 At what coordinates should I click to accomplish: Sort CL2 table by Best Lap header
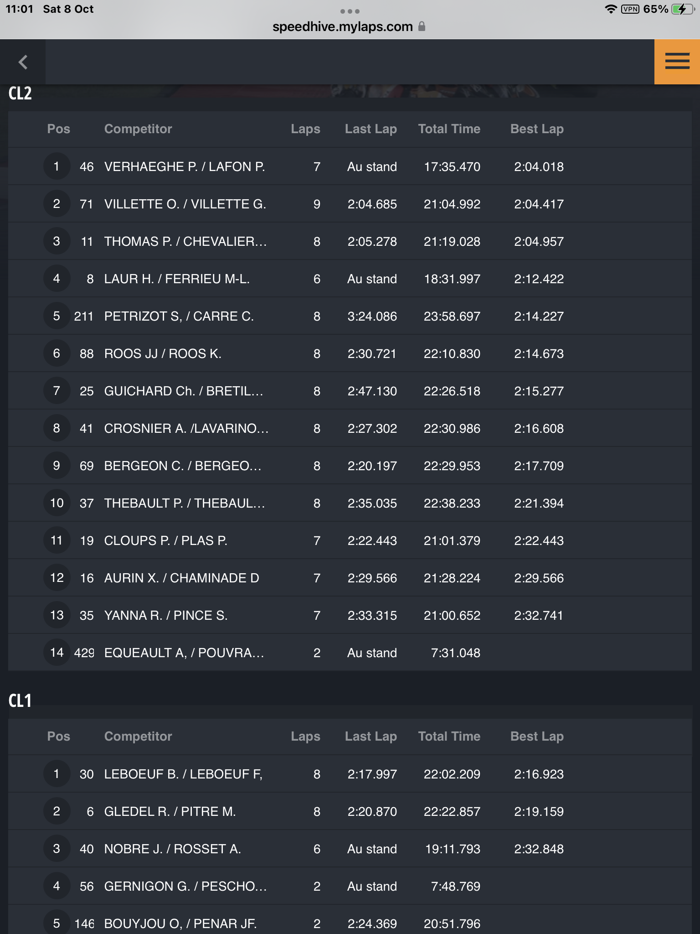pyautogui.click(x=537, y=129)
